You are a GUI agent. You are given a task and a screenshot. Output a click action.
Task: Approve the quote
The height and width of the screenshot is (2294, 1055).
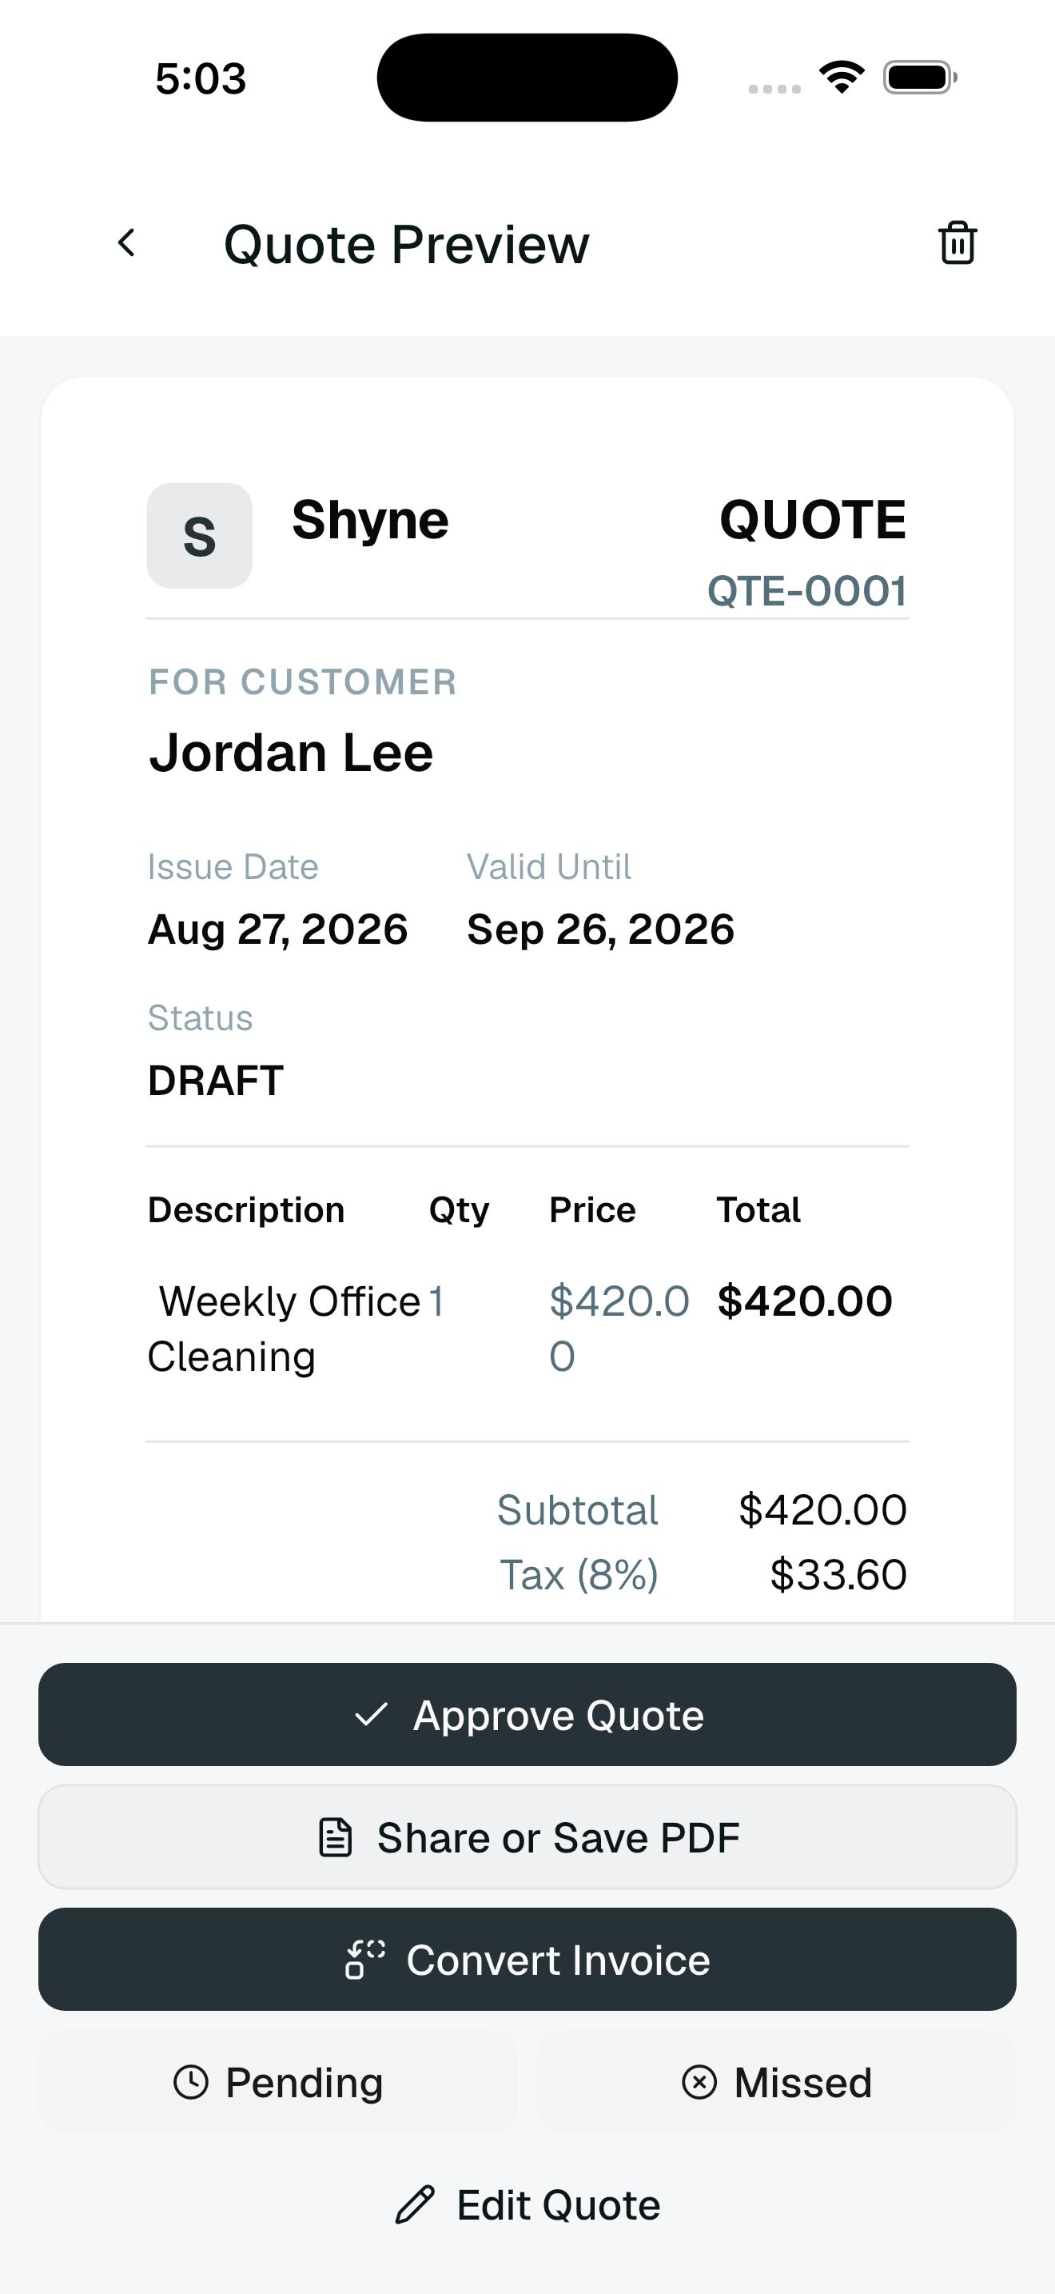(x=527, y=1714)
